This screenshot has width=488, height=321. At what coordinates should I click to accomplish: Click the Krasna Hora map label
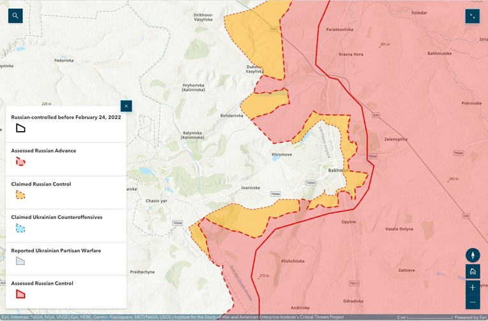click(350, 54)
